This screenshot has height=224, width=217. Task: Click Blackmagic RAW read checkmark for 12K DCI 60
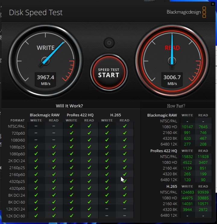[x=54, y=216]
